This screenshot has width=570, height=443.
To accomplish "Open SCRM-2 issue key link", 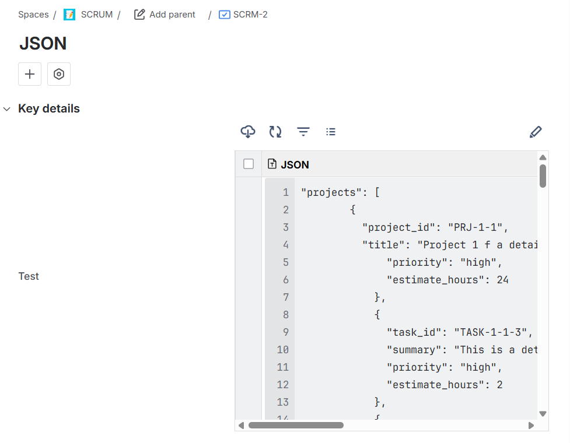I will click(x=250, y=15).
